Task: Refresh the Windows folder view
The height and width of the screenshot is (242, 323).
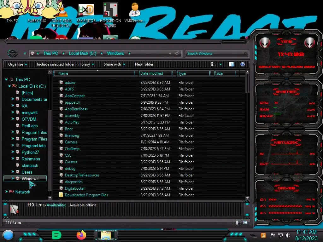Action: pyautogui.click(x=177, y=54)
